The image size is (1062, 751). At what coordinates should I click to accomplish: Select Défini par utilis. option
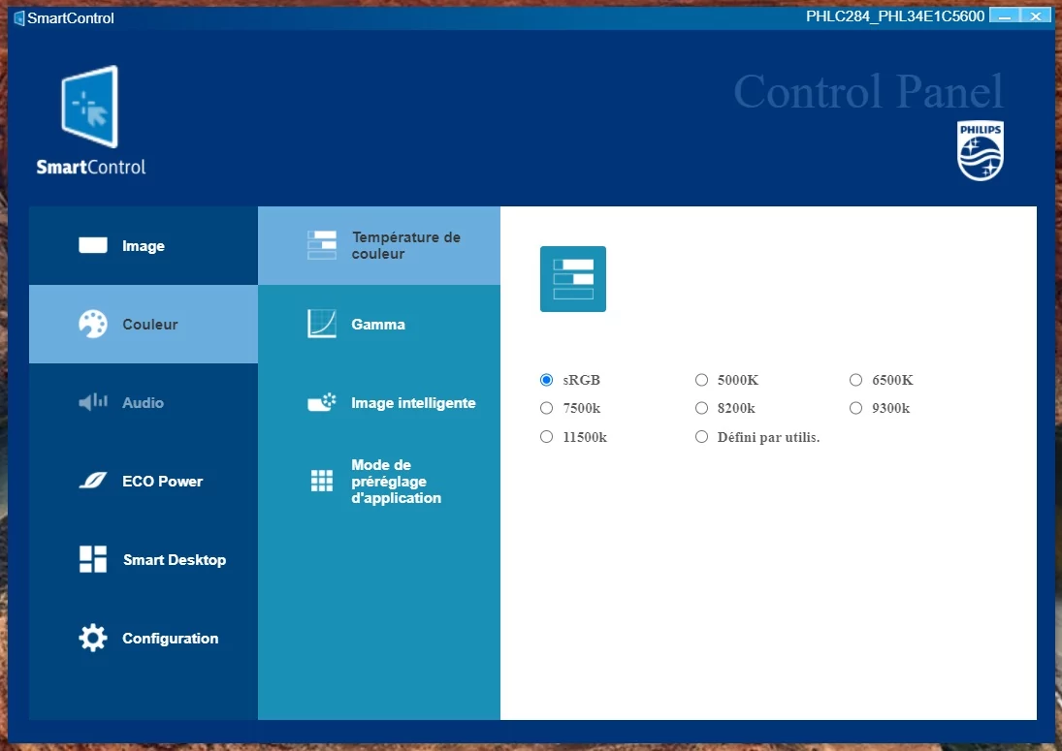point(701,436)
